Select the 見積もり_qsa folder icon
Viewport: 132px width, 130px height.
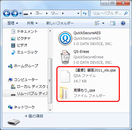[x=65, y=93]
